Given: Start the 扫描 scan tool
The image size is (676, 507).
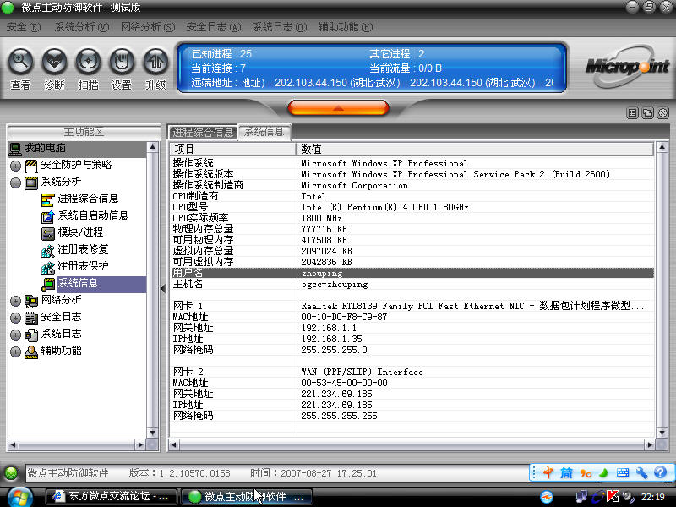Looking at the screenshot, I should [88, 68].
